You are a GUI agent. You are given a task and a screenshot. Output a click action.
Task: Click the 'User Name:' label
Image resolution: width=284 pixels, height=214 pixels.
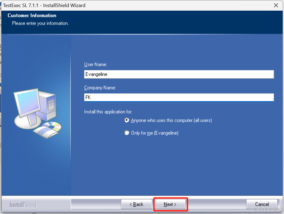click(x=95, y=64)
